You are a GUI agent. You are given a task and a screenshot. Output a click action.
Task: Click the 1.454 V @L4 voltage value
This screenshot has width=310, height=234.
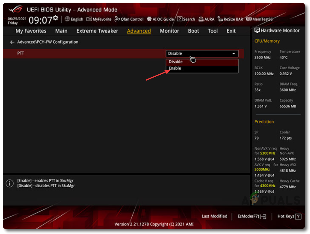pos(264,175)
